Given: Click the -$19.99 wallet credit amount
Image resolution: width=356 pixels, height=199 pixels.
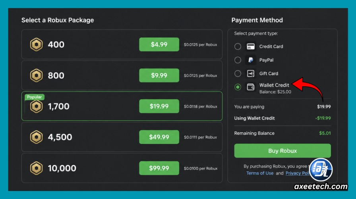Looking at the screenshot, I should point(323,118).
